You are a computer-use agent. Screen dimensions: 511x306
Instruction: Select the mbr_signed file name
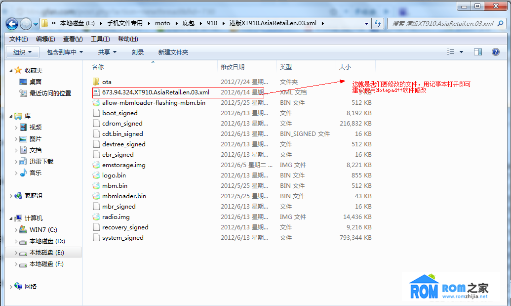(x=119, y=207)
